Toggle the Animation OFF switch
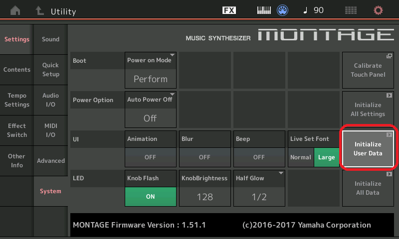Viewport: 399px width, 239px height. pyautogui.click(x=150, y=157)
